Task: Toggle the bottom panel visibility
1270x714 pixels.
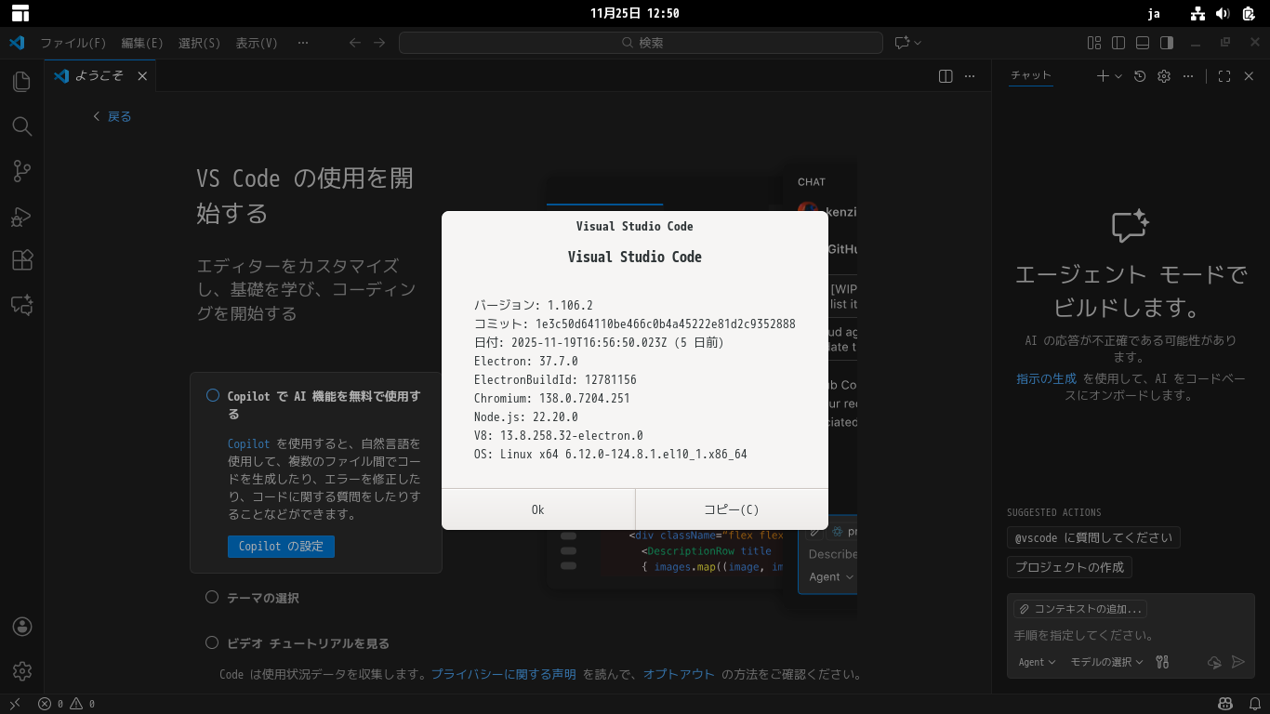Action: pos(1143,43)
